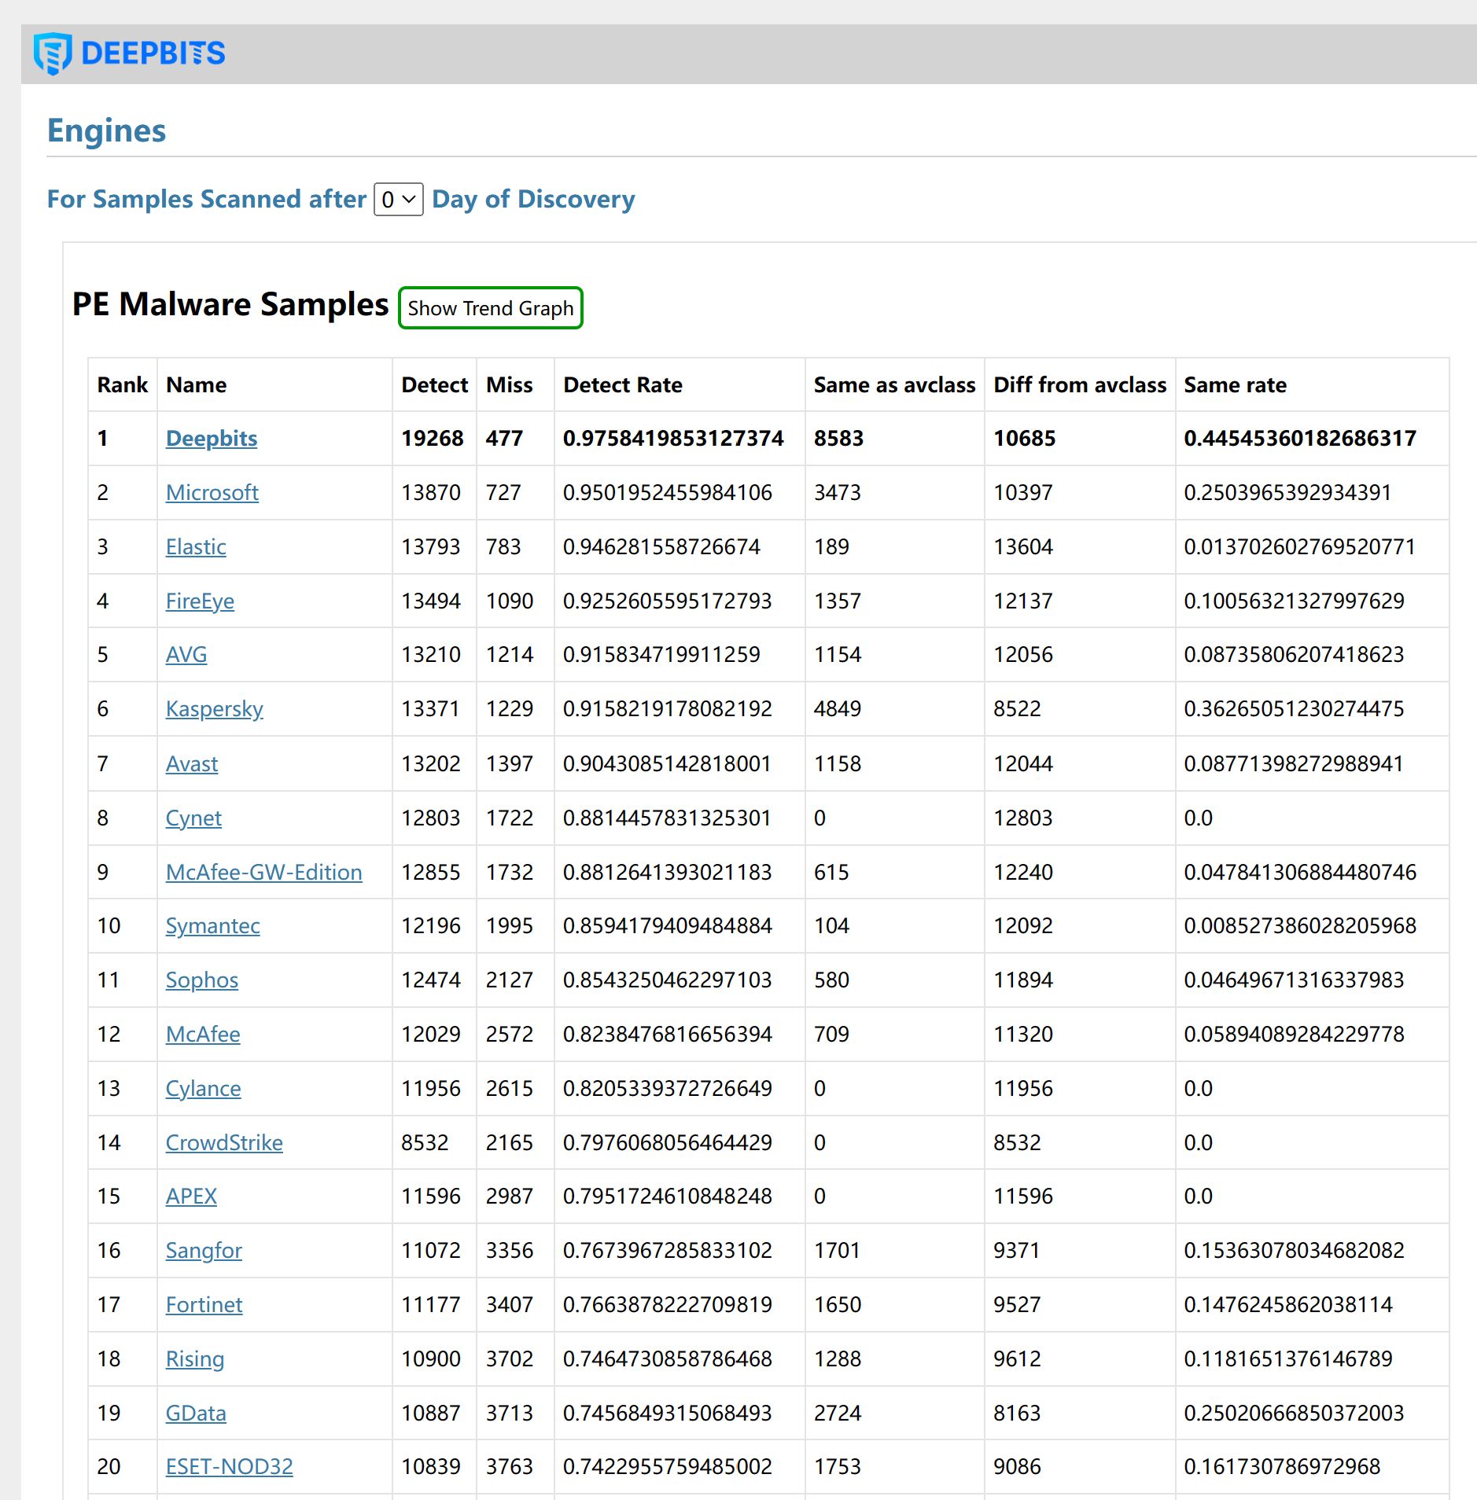Open the McAfee-GW-Edition engine link
The height and width of the screenshot is (1500, 1477).
point(264,873)
